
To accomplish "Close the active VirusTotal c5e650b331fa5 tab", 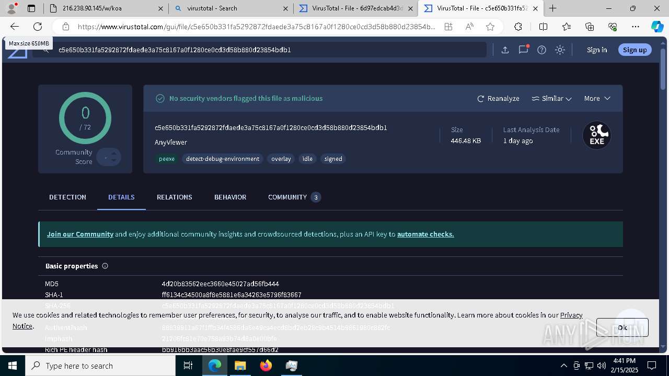I will [535, 8].
